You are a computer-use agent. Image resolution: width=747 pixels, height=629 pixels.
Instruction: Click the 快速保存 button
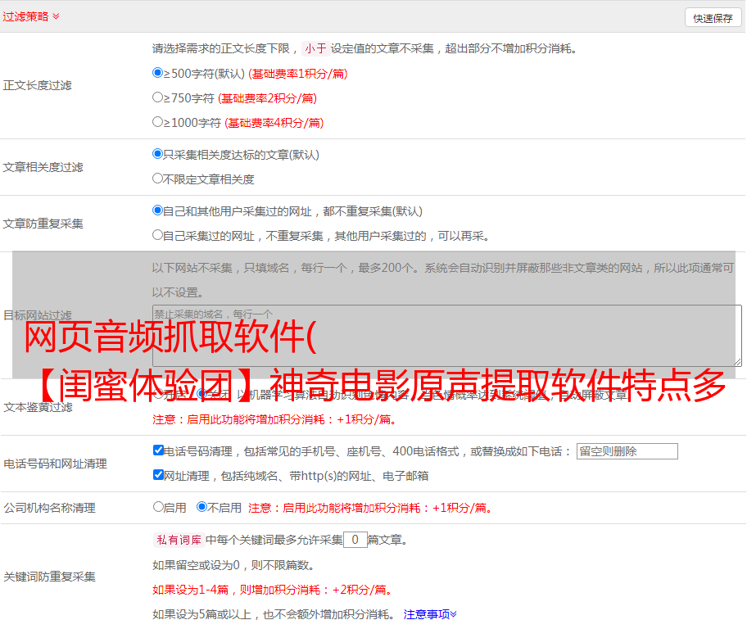[x=713, y=18]
